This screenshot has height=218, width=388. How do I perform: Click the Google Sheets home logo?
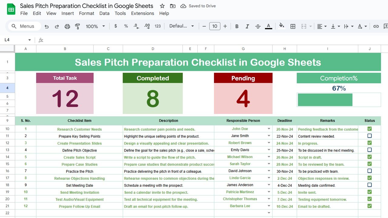point(11,9)
